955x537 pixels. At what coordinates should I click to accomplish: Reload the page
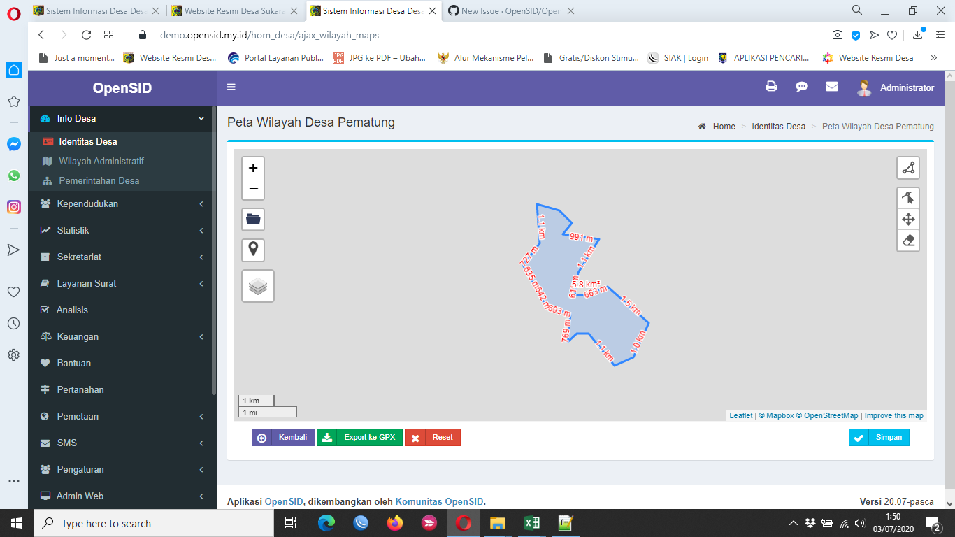pos(86,35)
